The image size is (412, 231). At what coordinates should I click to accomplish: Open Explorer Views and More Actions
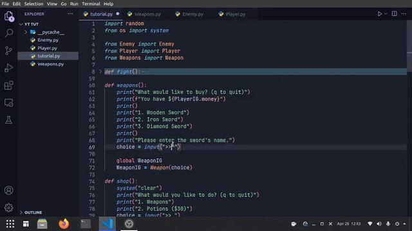(70, 14)
